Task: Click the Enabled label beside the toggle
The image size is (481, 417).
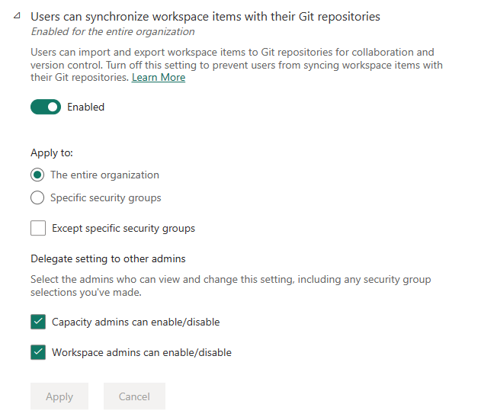Action: (85, 107)
